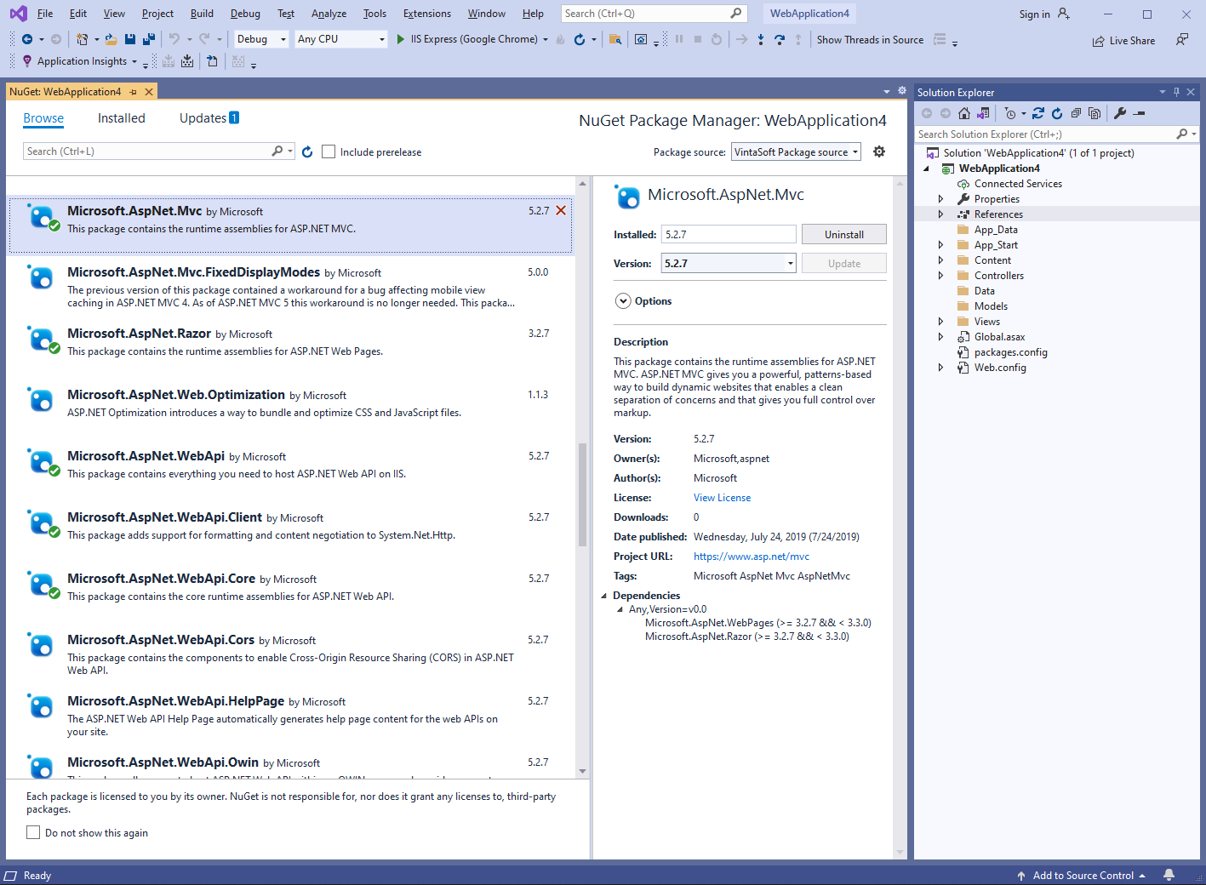Screen dimensions: 1206x885
Task: Click Undo icon in main toolbar
Action: [174, 39]
